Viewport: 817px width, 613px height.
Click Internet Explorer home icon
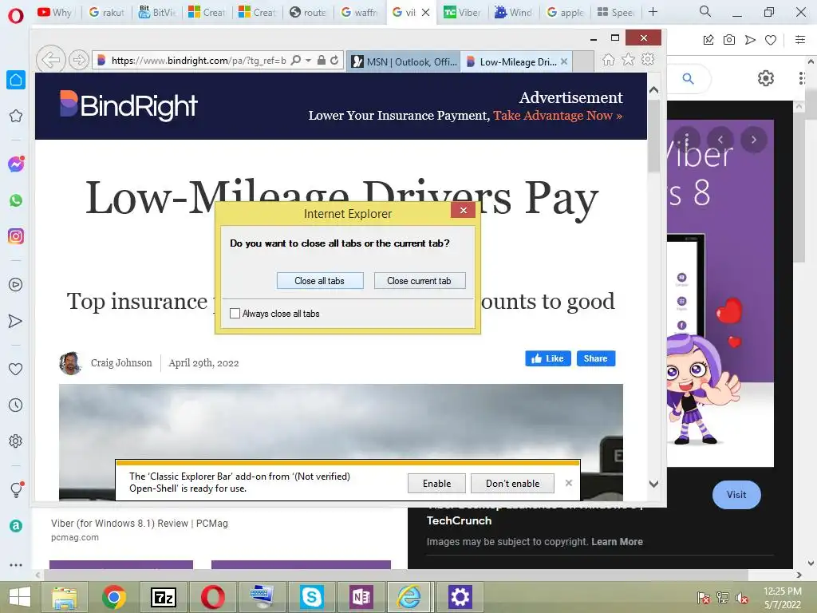608,60
